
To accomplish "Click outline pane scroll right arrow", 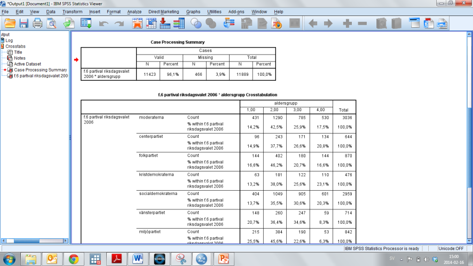I will pyautogui.click(x=66, y=241).
